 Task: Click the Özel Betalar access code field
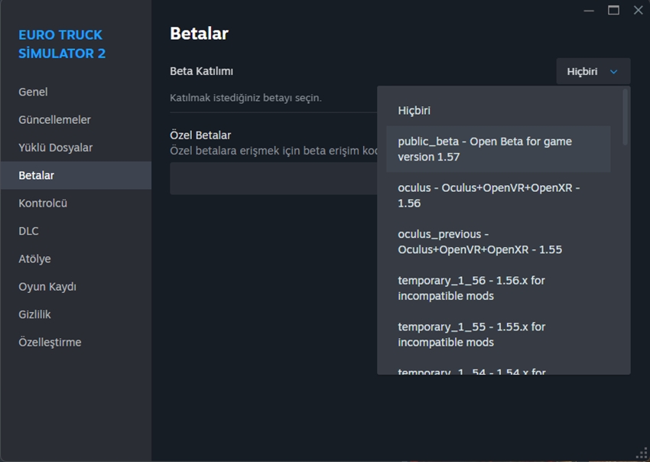pos(273,178)
